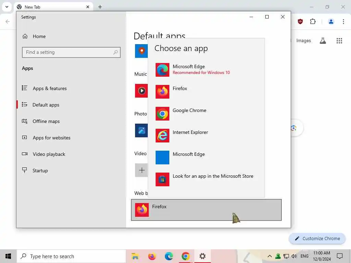351x263 pixels.
Task: Select Microsoft Edge with blank blue icon
Action: (x=206, y=158)
